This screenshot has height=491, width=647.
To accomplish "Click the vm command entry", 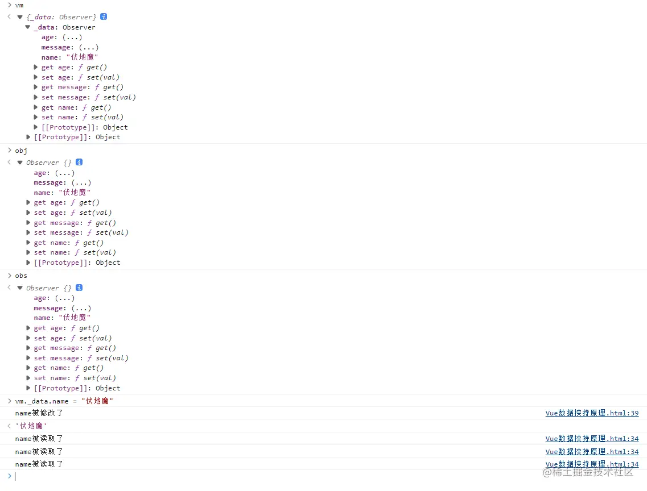I will 19,5.
